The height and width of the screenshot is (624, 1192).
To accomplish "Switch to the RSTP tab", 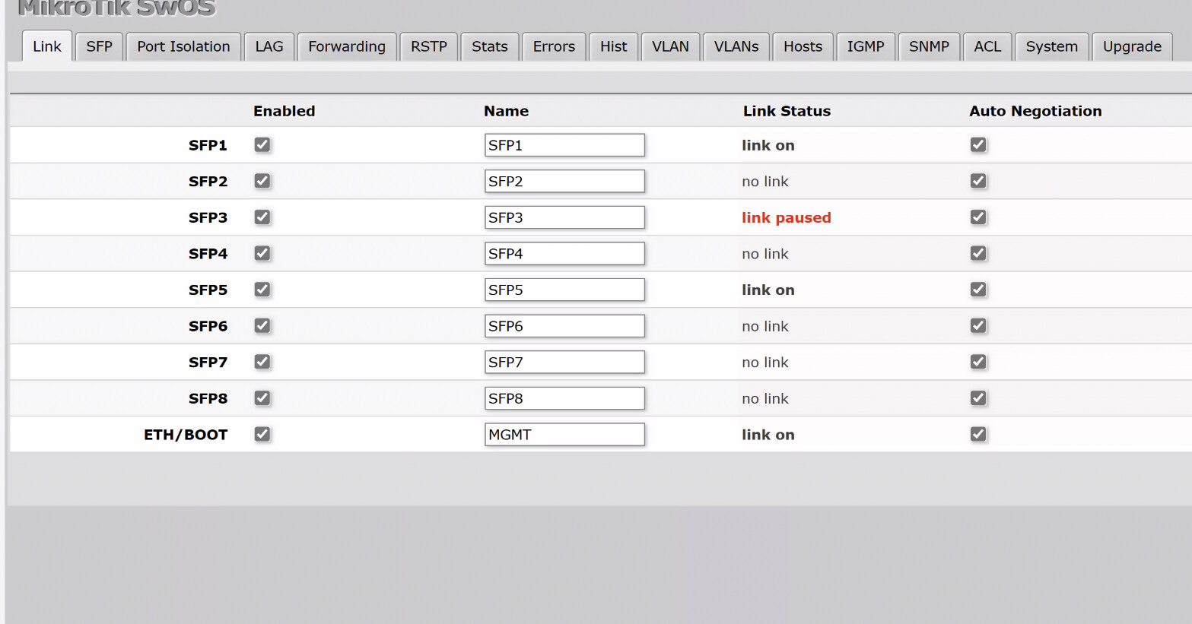I will [429, 46].
